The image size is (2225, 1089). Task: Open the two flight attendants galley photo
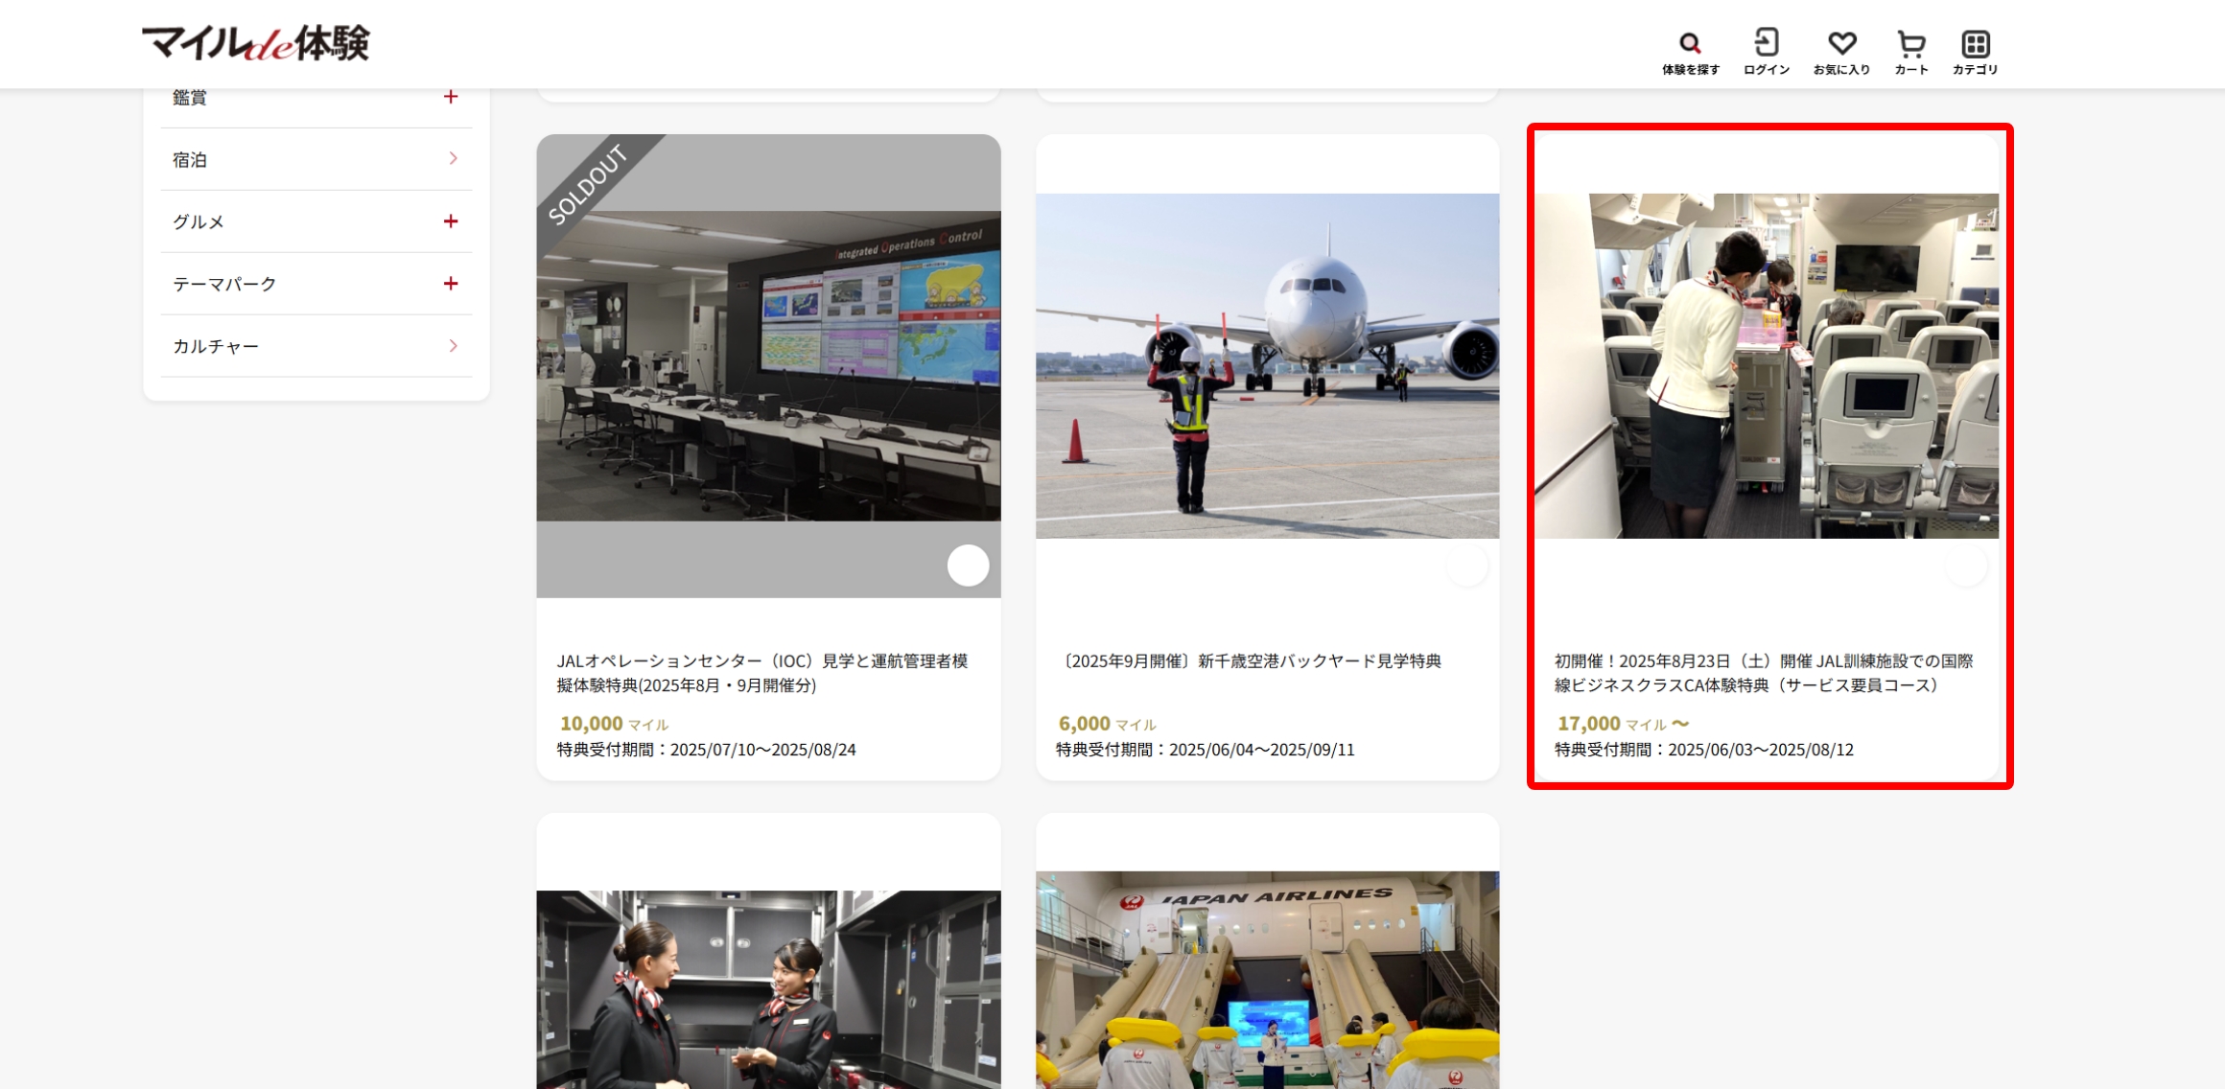768,989
